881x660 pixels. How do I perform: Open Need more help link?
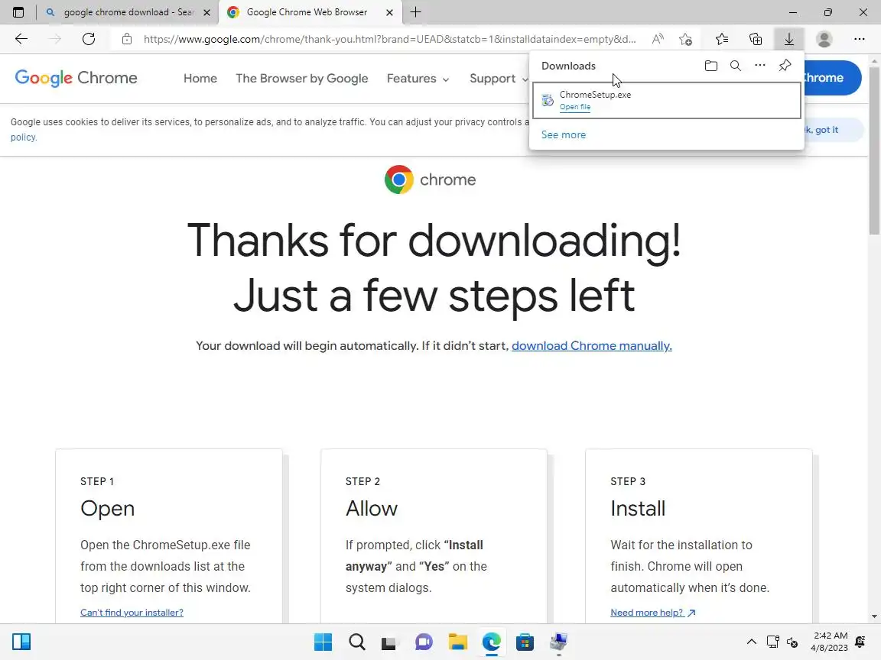tap(653, 613)
